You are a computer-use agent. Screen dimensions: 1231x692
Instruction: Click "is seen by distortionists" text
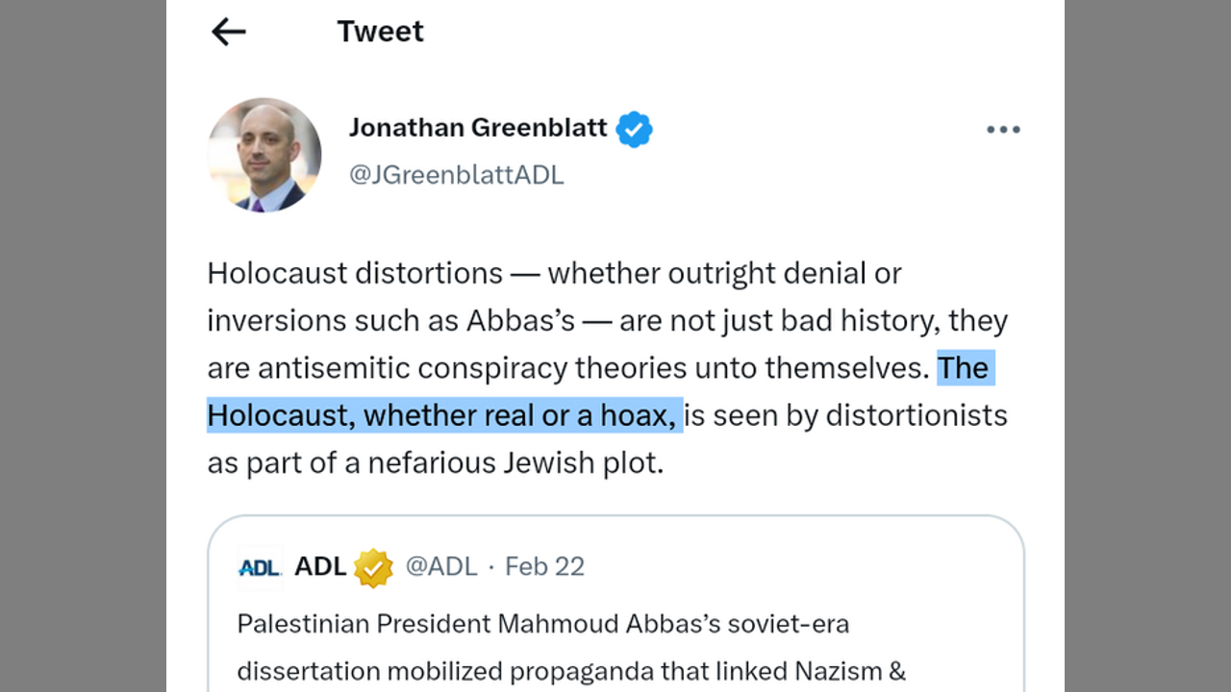point(846,415)
